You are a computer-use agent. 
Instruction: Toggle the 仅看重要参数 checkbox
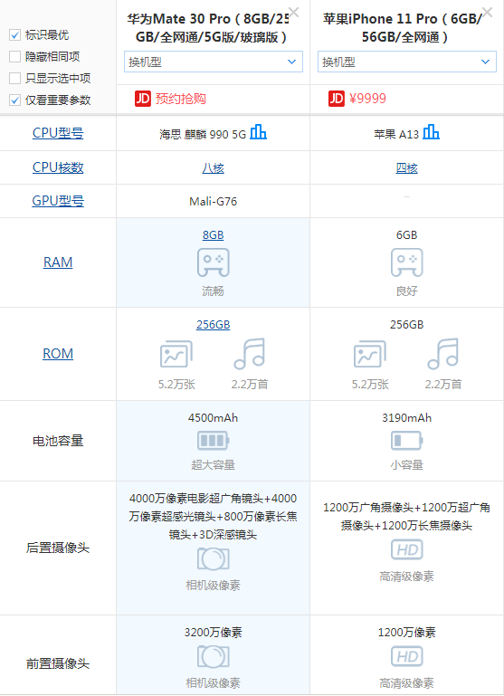[x=15, y=100]
